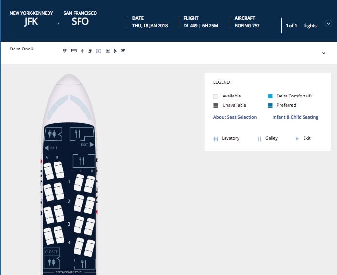This screenshot has height=275, width=337.
Task: Expand the Delta One cabin details chevron
Action: (x=324, y=53)
